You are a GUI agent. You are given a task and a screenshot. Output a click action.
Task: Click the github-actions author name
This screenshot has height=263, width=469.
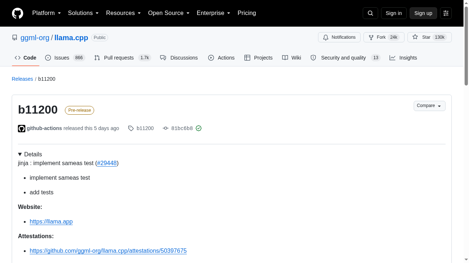[44, 128]
